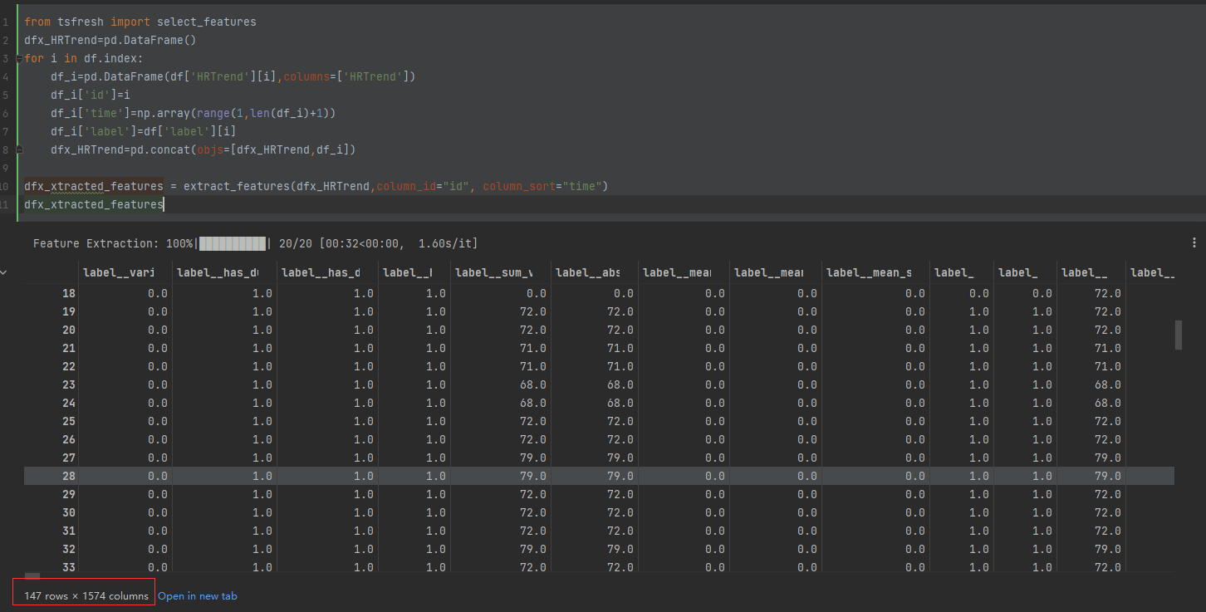Click the table's vertical scrollbar thumb
Viewport: 1206px width, 612px height.
pos(1178,335)
